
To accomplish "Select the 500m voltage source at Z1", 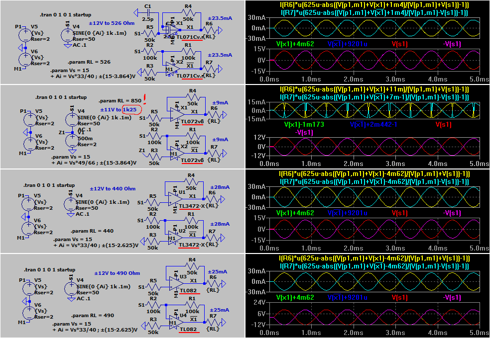I will click(73, 140).
